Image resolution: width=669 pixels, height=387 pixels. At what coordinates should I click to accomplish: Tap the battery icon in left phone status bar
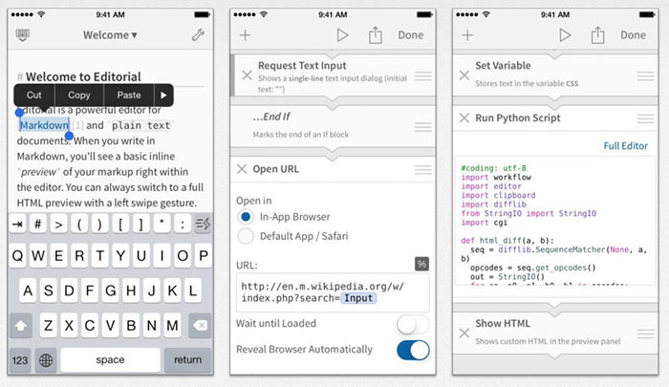click(x=202, y=14)
